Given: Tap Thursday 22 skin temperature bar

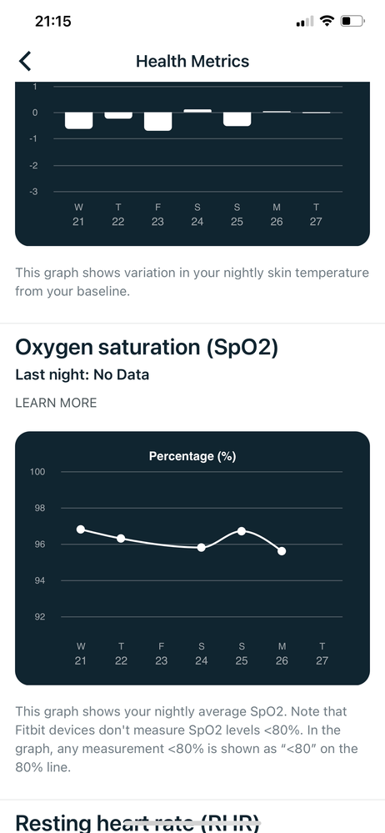Looking at the screenshot, I should [x=117, y=115].
